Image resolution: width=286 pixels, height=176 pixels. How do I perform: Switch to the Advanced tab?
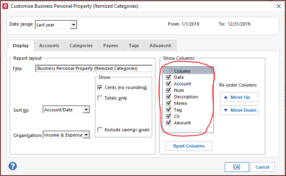[x=160, y=46]
